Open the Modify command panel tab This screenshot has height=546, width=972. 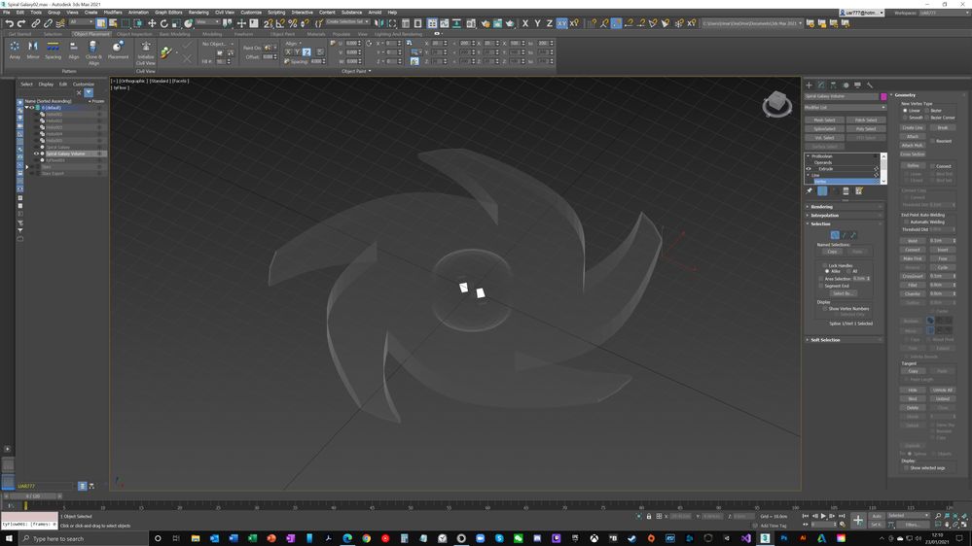click(x=821, y=85)
